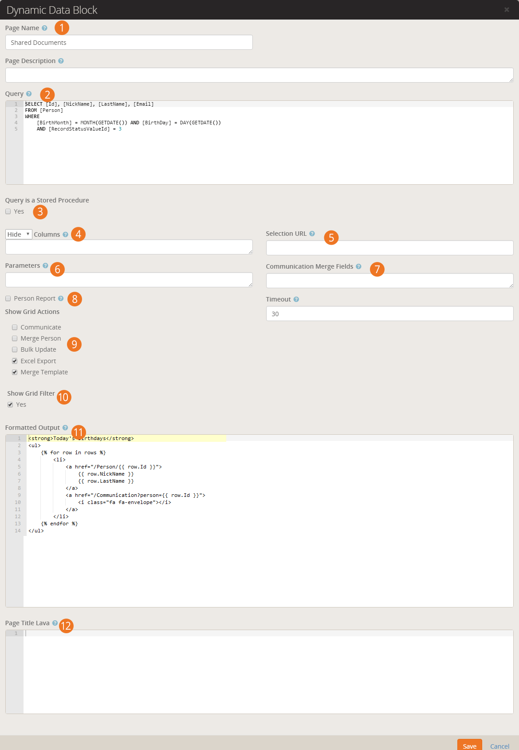The image size is (519, 750).
Task: Open help tooltip for Page Description
Action: tap(61, 61)
